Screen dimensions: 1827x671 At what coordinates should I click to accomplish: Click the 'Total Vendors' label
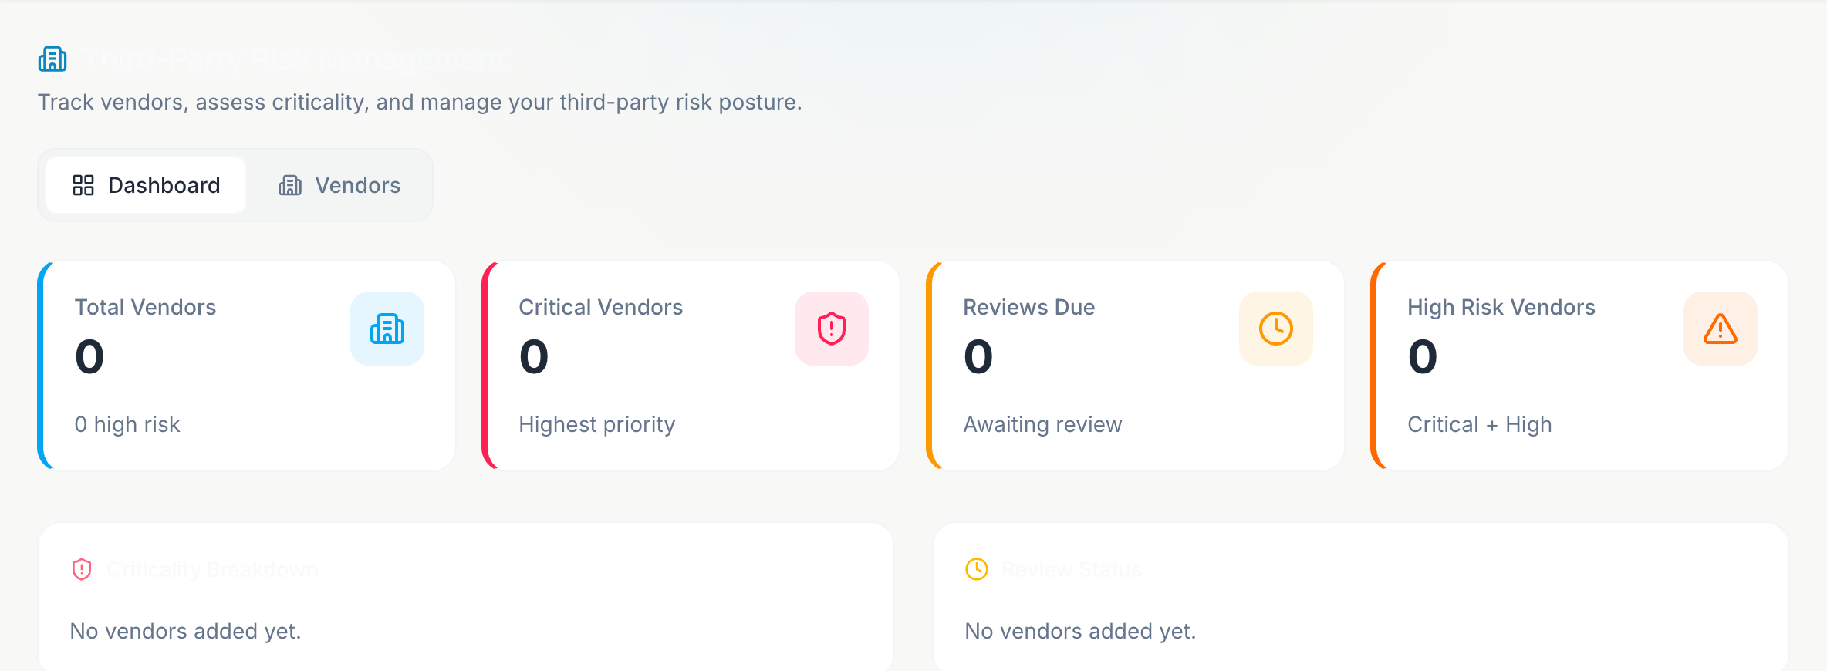point(145,307)
